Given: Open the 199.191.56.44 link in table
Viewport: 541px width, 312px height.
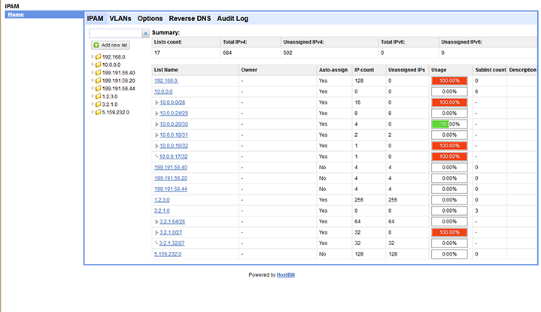Looking at the screenshot, I should pos(171,189).
